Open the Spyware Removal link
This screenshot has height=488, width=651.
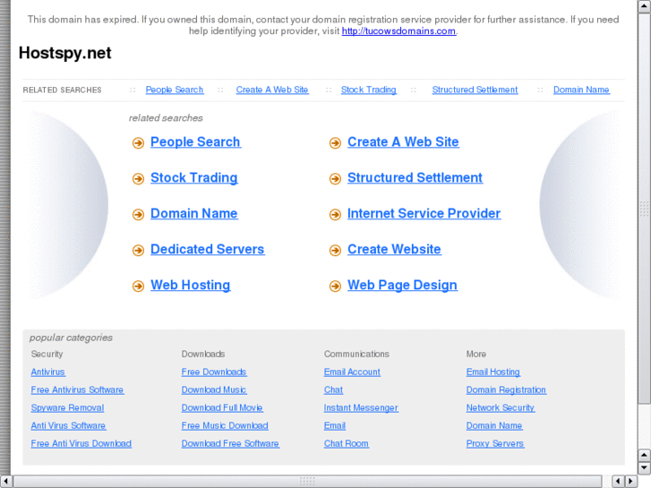pyautogui.click(x=67, y=407)
